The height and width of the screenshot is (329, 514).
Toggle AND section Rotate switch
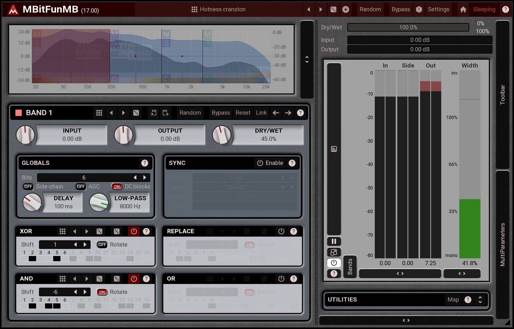tap(102, 292)
